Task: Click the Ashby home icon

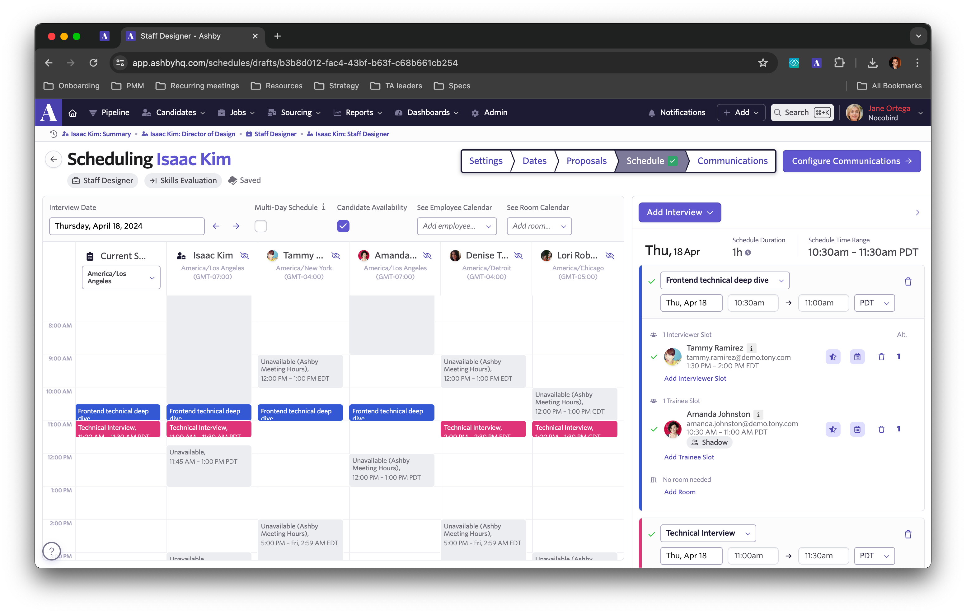Action: pos(73,113)
